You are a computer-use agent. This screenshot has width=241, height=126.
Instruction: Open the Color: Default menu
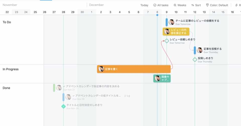[x=217, y=5]
